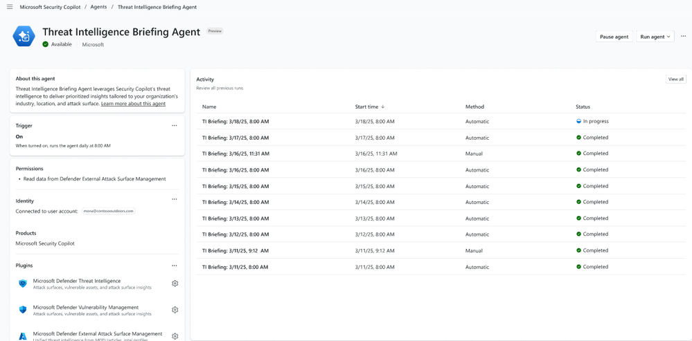
Task: Click Read data from Defender EASM permission
Action: click(x=94, y=179)
